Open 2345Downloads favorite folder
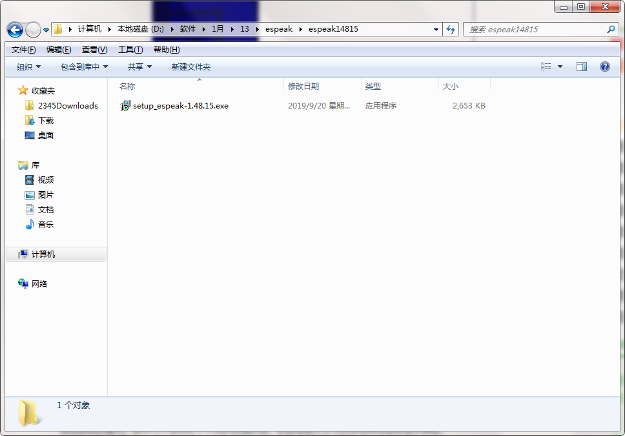This screenshot has width=625, height=436. click(68, 106)
